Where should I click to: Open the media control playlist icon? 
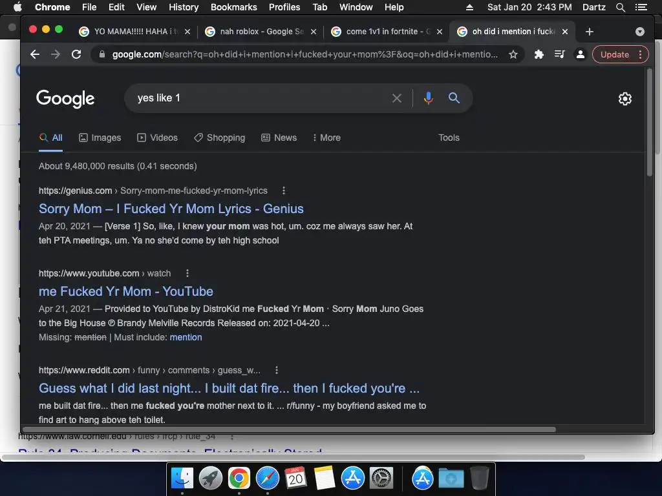(559, 54)
